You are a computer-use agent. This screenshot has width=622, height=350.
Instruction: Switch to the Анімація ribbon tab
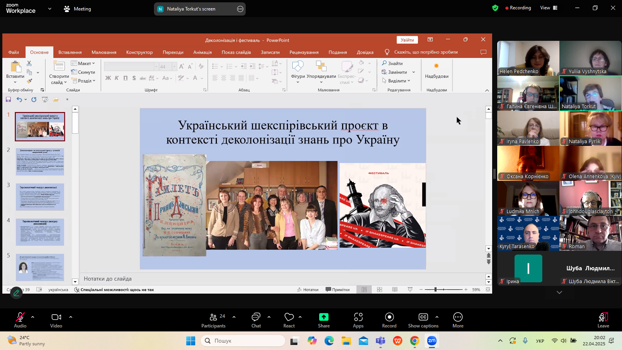point(203,52)
